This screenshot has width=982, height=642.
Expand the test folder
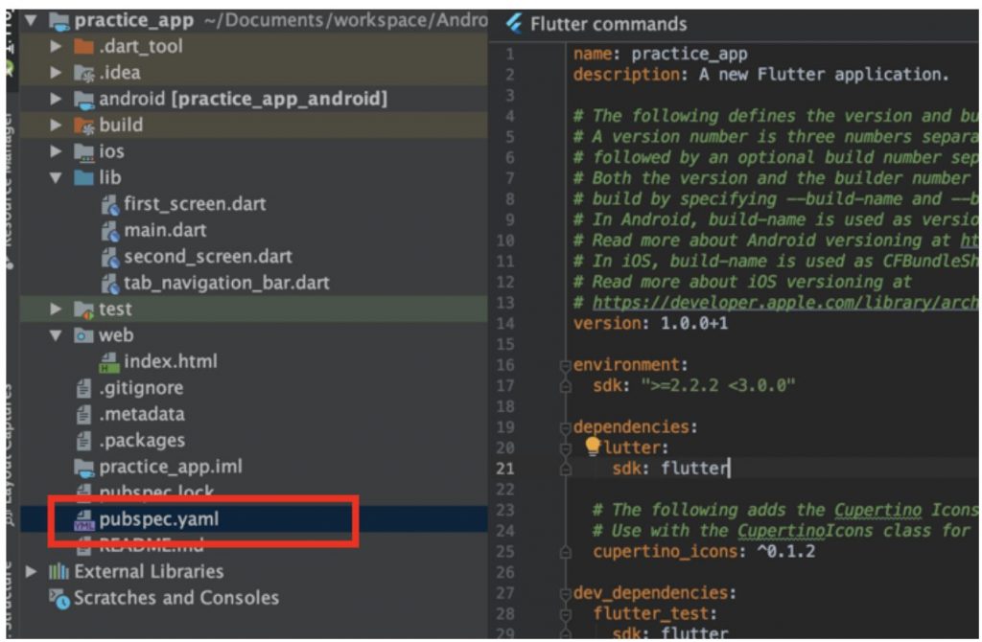pyautogui.click(x=57, y=310)
